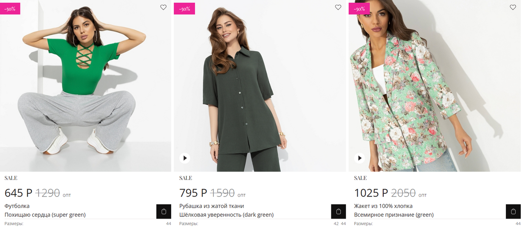
Task: Play the video for the floral jacket
Action: point(359,158)
